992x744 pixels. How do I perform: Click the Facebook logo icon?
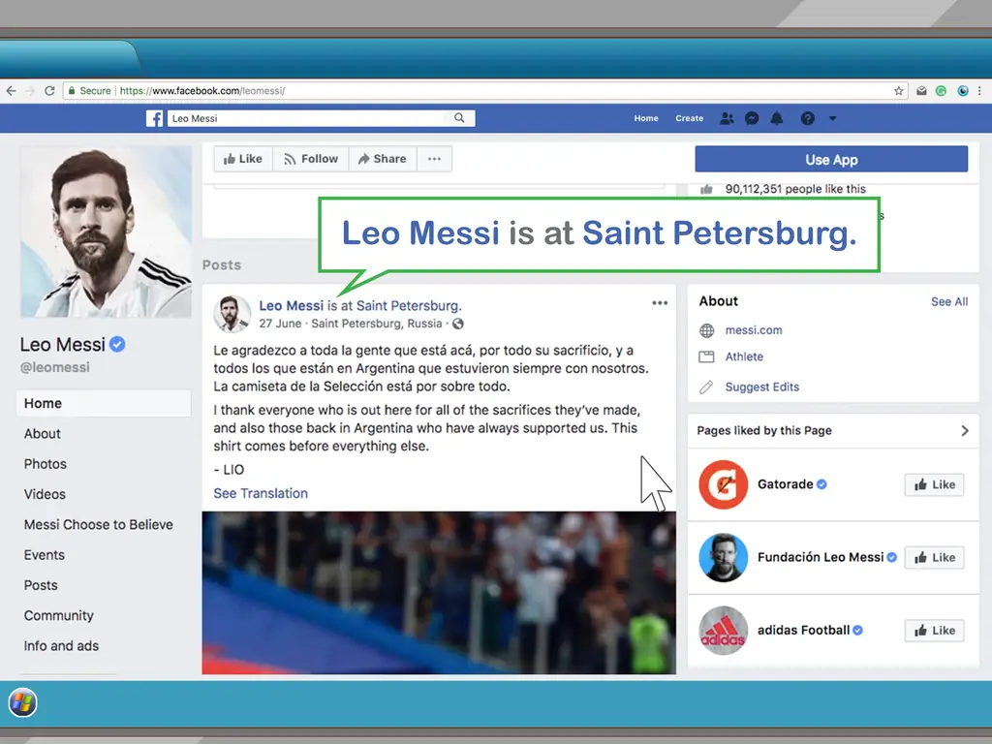(154, 118)
